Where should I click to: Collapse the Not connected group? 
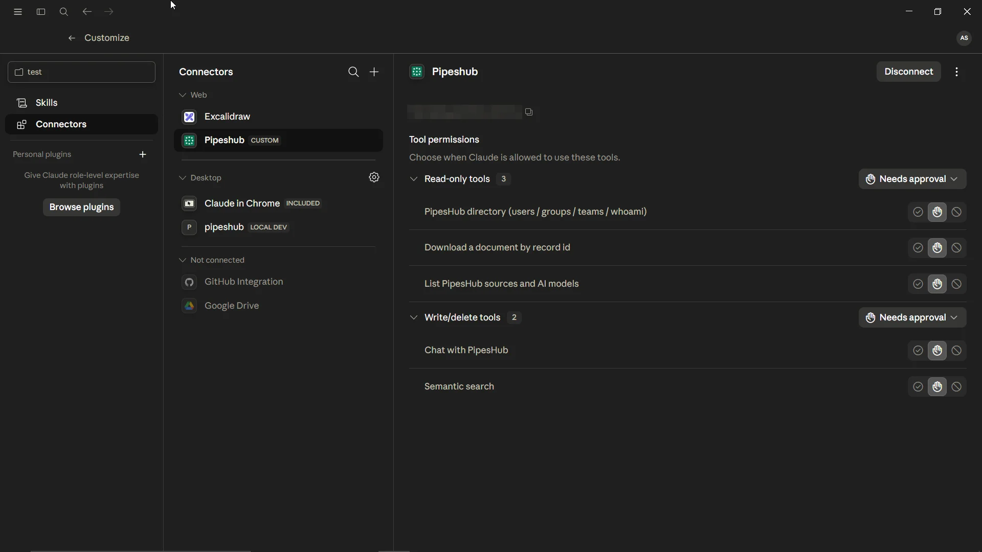(x=183, y=260)
